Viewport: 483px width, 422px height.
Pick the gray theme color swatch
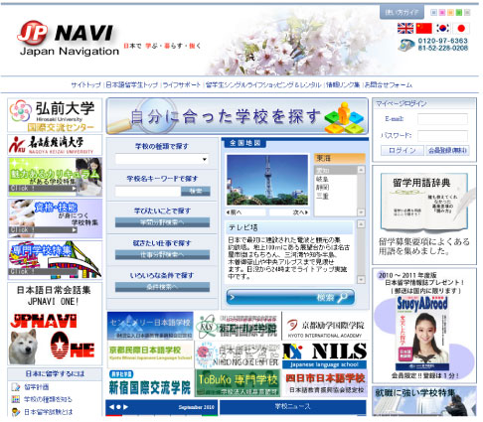click(467, 13)
